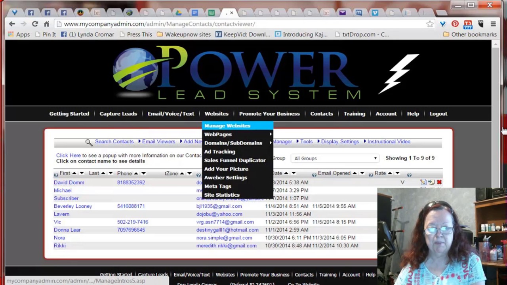The image size is (507, 285).
Task: Sort tZone column ascending with up arrow
Action: 182,173
